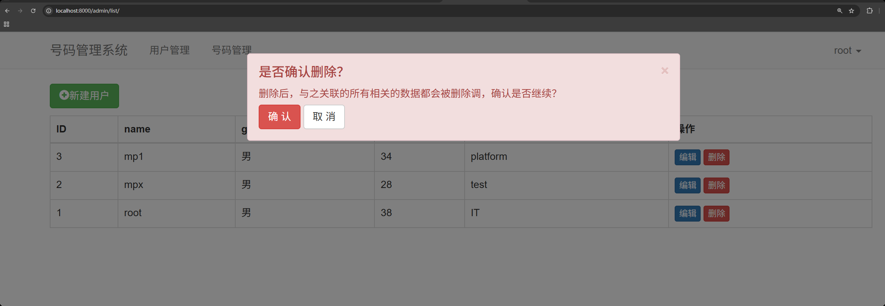Open the apps grid icon in the bookmarks bar
885x306 pixels.
[x=6, y=24]
